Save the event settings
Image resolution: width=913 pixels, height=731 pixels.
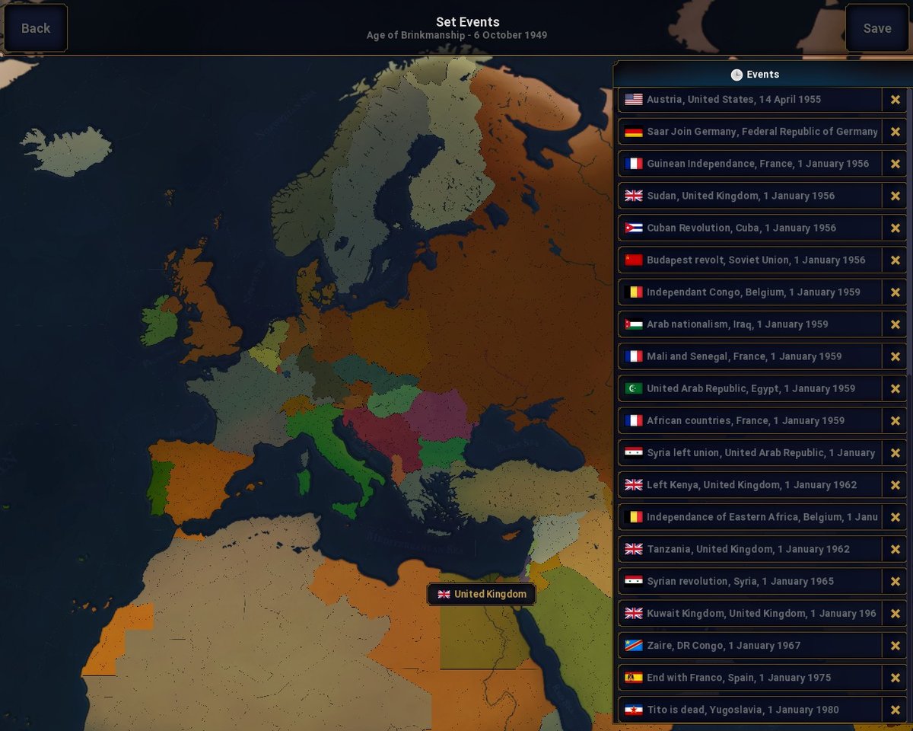click(876, 28)
